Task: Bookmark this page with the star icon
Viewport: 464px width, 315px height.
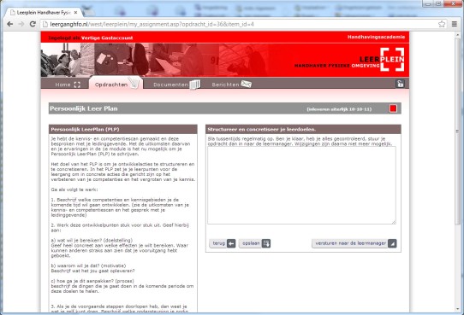Action: [442, 24]
